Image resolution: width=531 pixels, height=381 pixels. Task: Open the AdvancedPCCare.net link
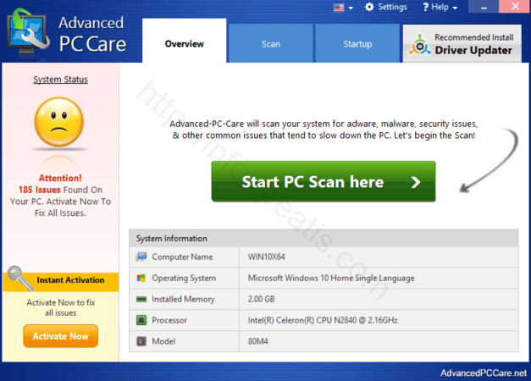pyautogui.click(x=481, y=373)
